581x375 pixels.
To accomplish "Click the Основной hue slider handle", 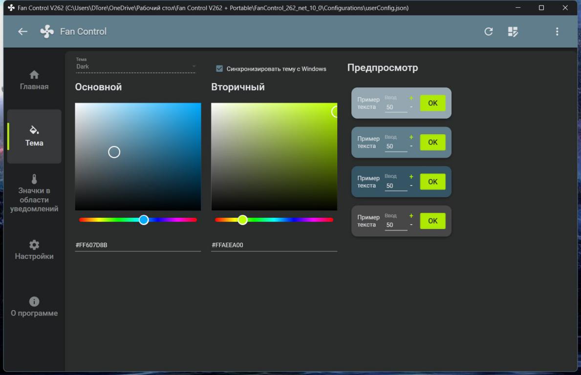I will click(x=144, y=220).
